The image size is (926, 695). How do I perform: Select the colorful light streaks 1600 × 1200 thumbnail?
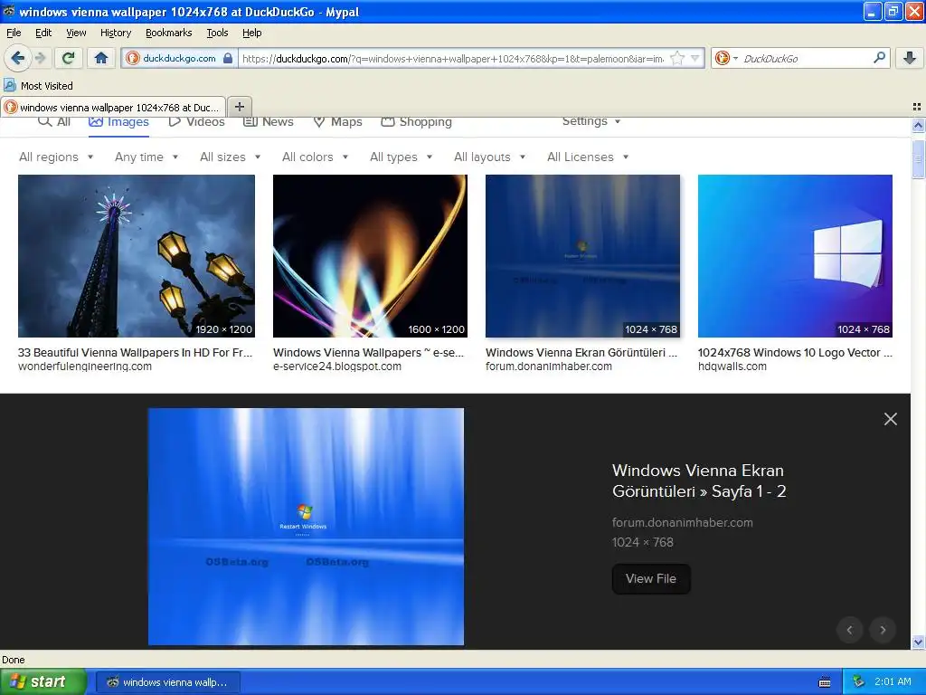pos(370,256)
